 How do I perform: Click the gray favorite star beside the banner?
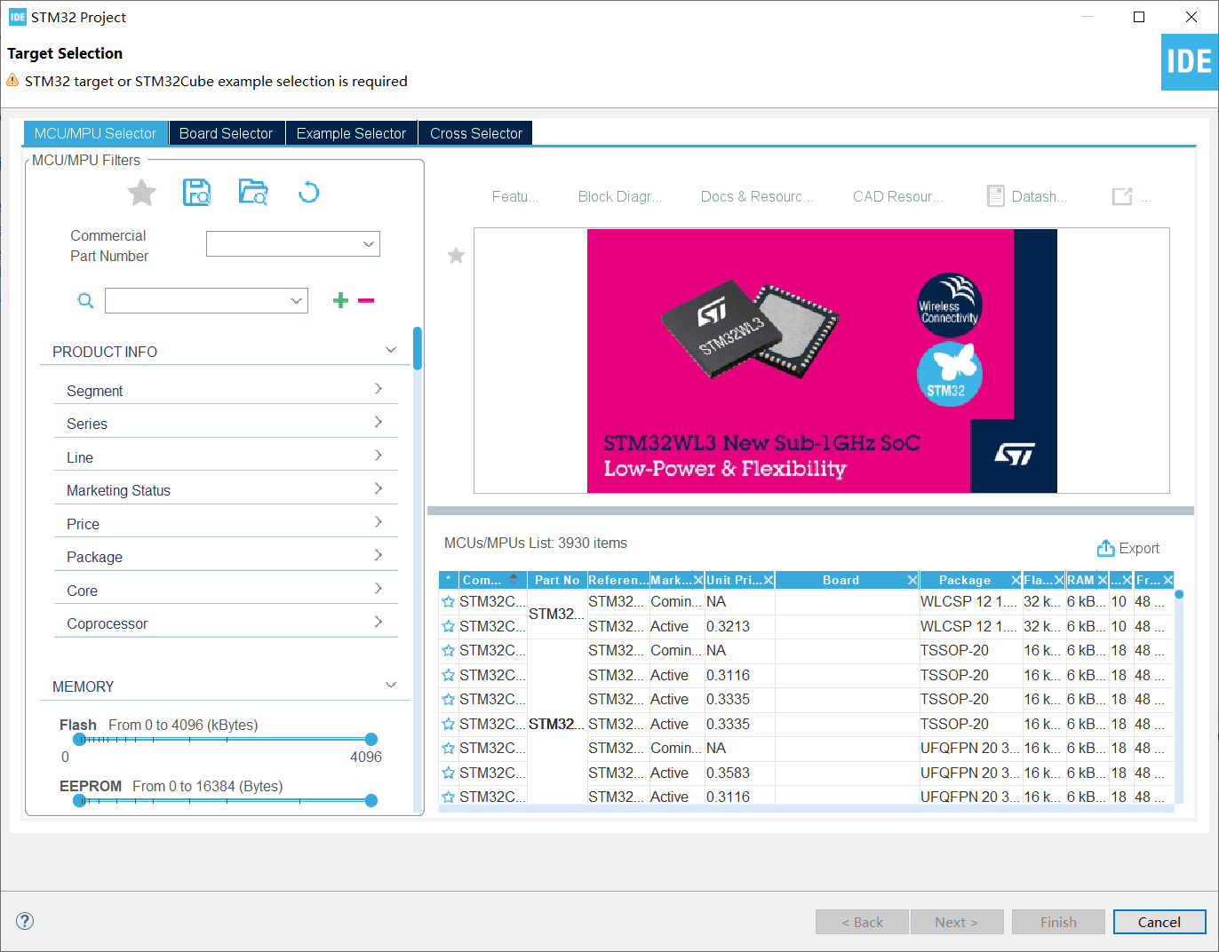click(x=456, y=256)
